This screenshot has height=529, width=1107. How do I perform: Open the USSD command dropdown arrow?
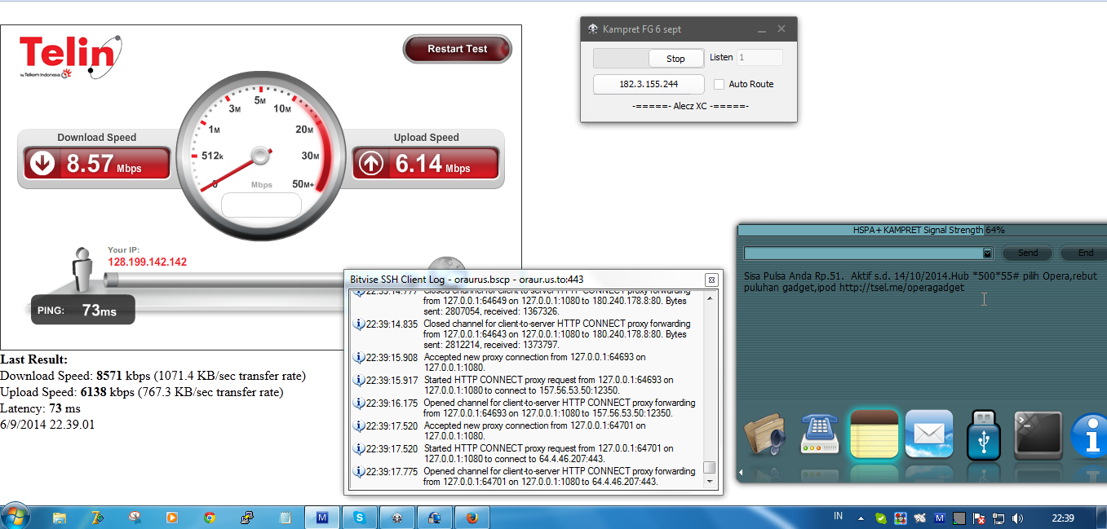pos(987,253)
